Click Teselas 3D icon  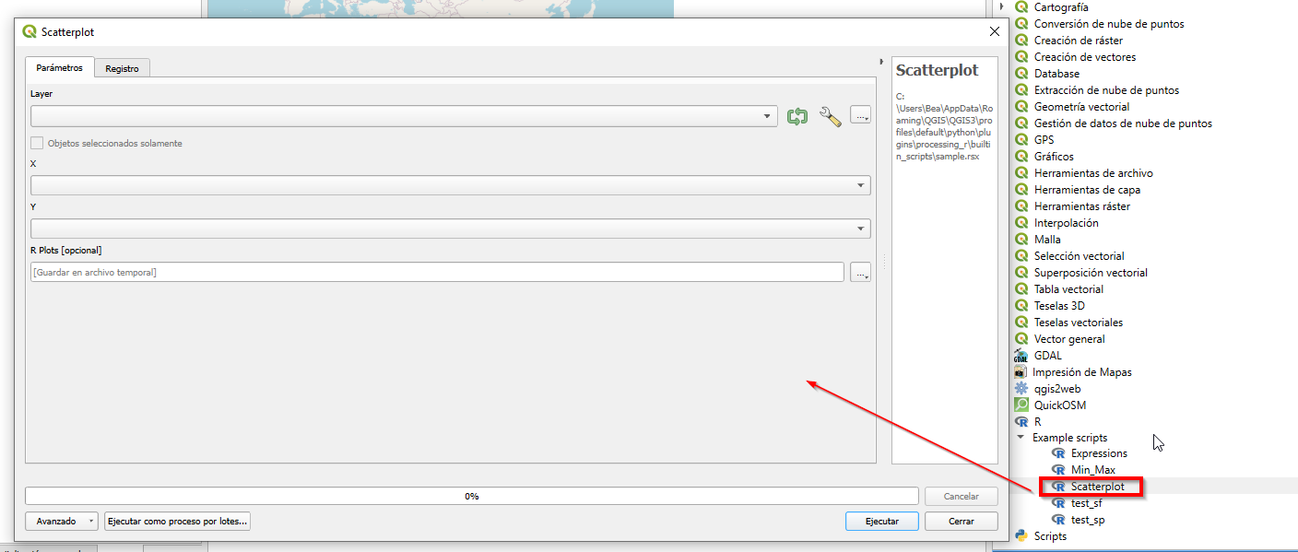1021,306
